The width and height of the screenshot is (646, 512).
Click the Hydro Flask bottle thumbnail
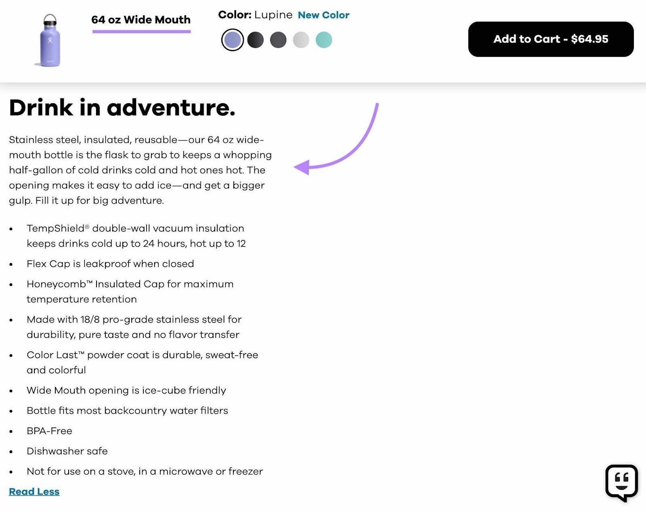pyautogui.click(x=48, y=38)
